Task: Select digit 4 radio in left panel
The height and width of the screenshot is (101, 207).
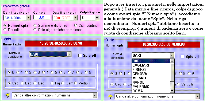Action: (44, 72)
